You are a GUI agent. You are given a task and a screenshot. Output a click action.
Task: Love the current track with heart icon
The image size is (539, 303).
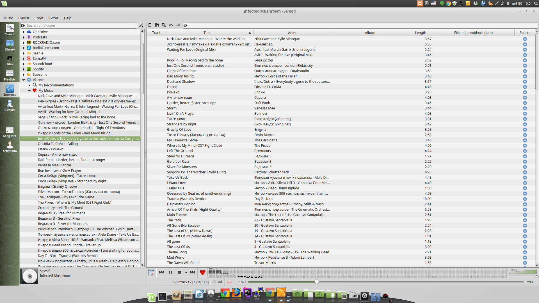[202, 272]
